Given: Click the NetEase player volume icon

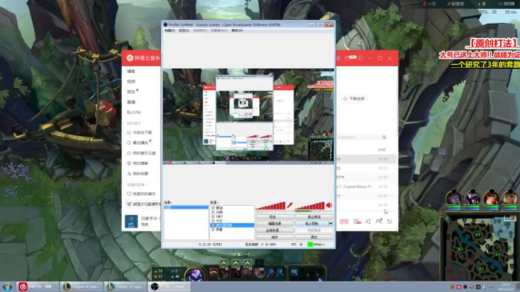Looking at the screenshot, I should pyautogui.click(x=368, y=221).
